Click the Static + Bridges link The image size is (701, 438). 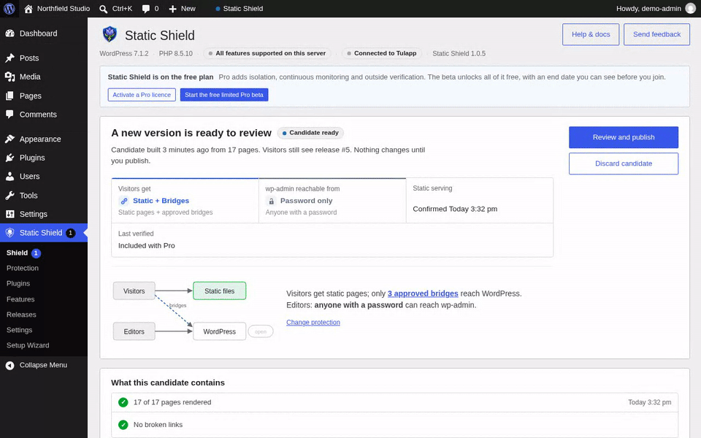coord(161,201)
